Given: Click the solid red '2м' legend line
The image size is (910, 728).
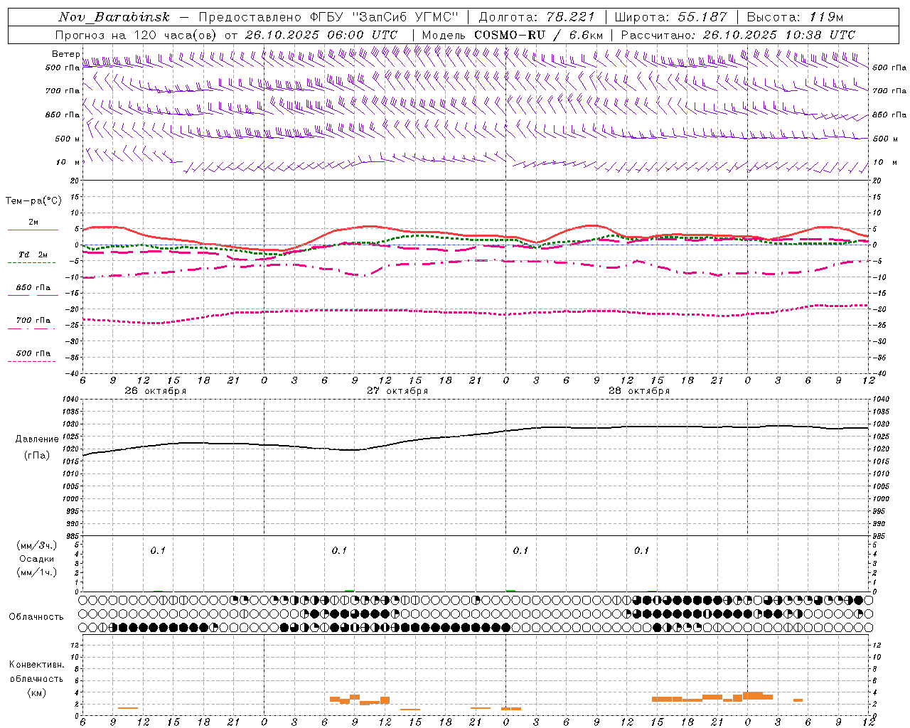Looking at the screenshot, I should pyautogui.click(x=33, y=230).
